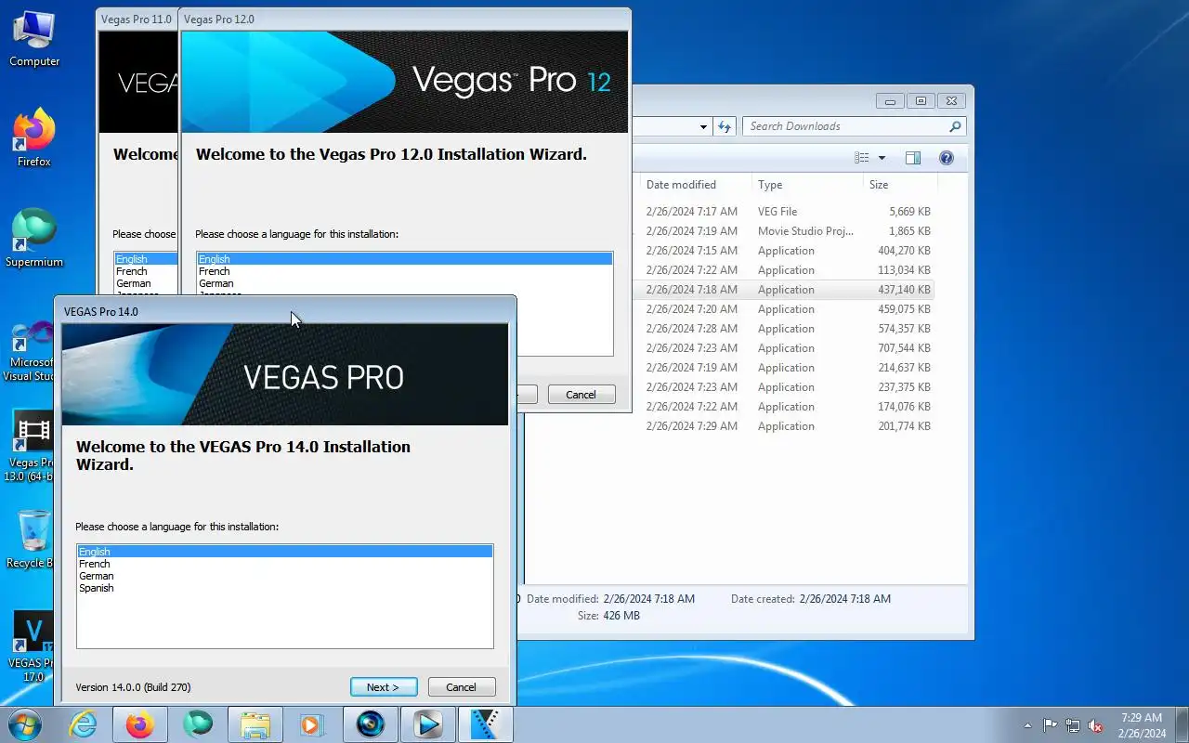
Task: Open the Action Center flag icon
Action: coord(1050,725)
